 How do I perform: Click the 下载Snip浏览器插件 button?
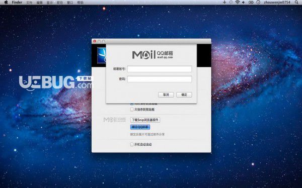(x=145, y=120)
